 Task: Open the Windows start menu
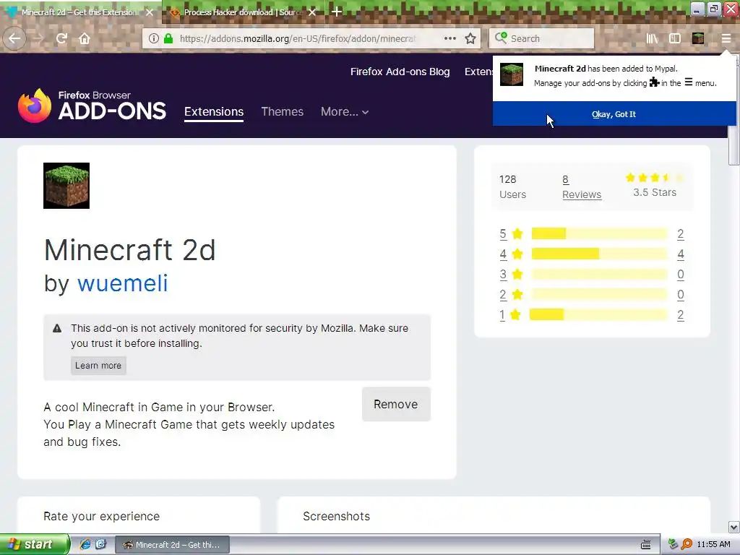(34, 544)
